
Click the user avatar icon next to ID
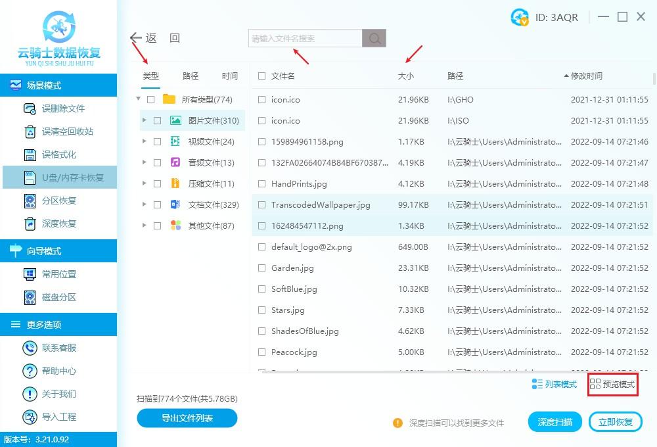[520, 17]
